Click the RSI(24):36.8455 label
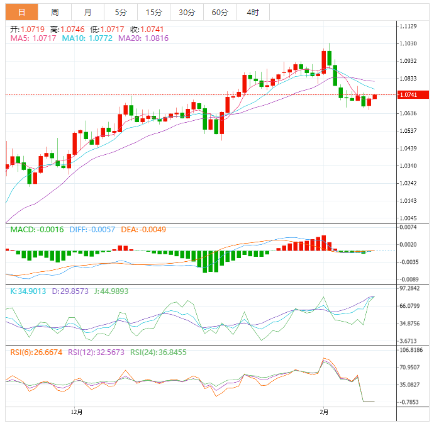Image resolution: width=434 pixels, height=428 pixels. (159, 352)
